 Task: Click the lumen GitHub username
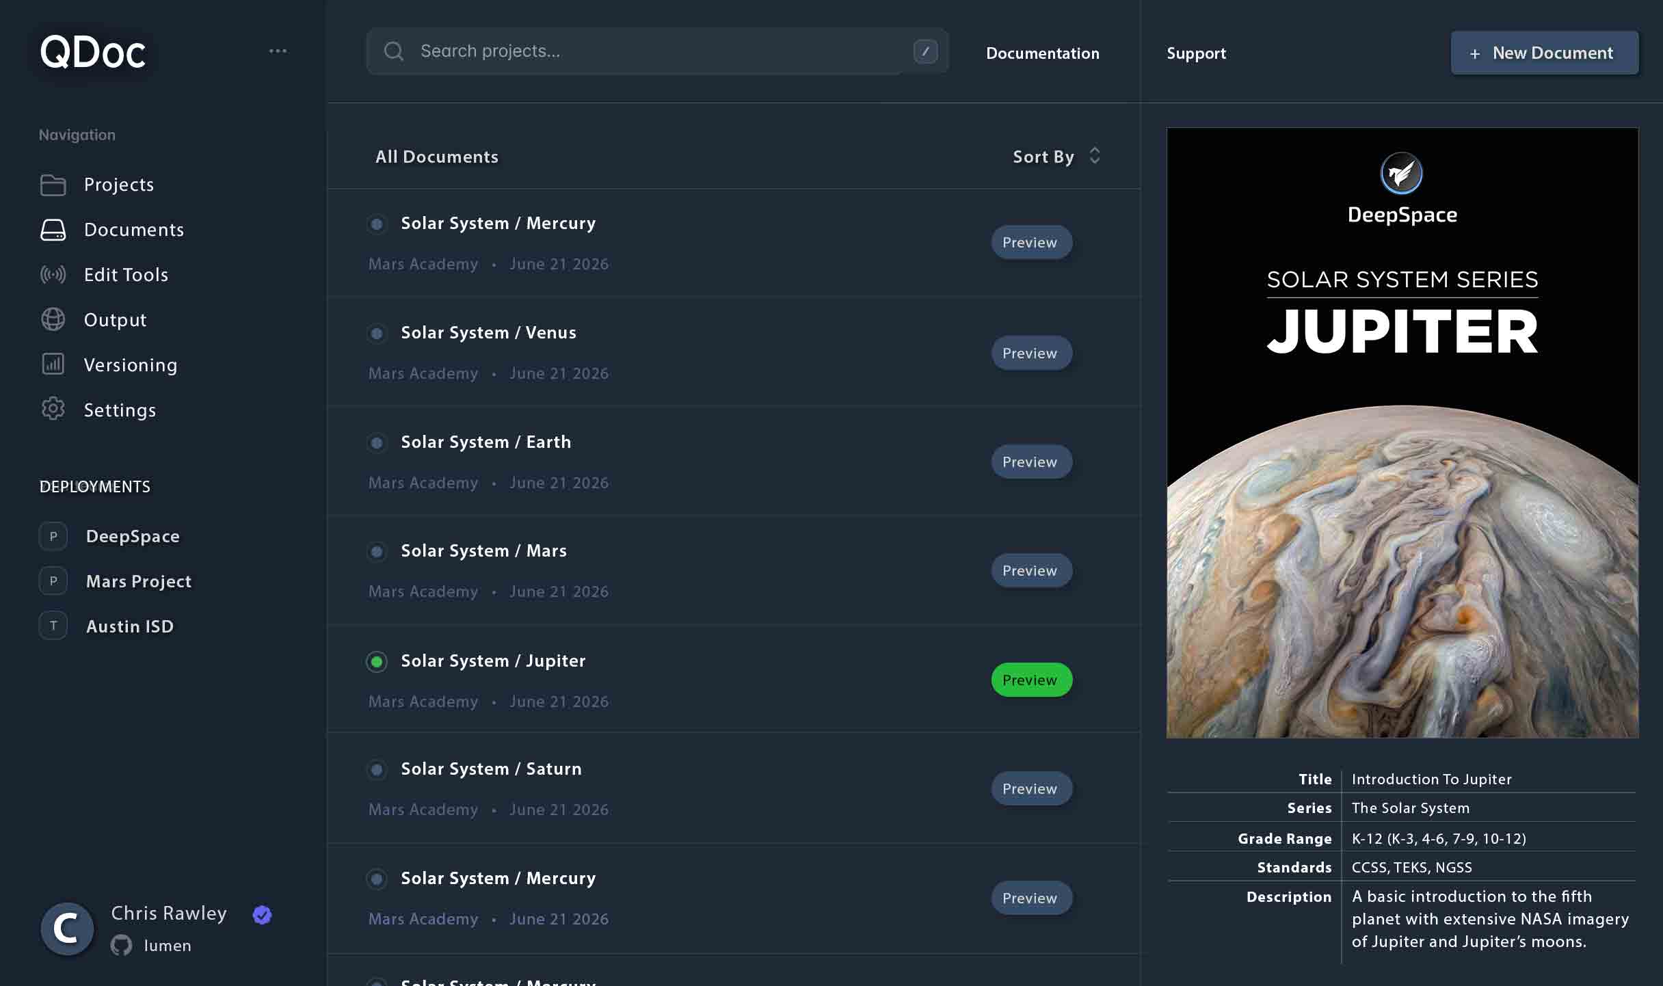click(x=168, y=946)
